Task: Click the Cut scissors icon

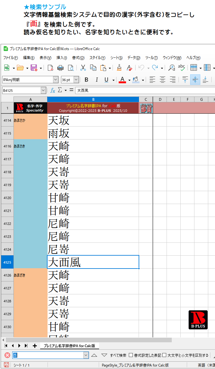Action: (83, 68)
